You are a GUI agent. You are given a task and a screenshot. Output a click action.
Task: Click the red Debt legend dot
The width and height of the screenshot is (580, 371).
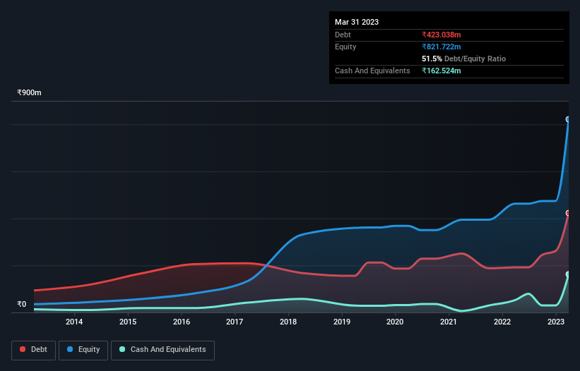pos(23,349)
